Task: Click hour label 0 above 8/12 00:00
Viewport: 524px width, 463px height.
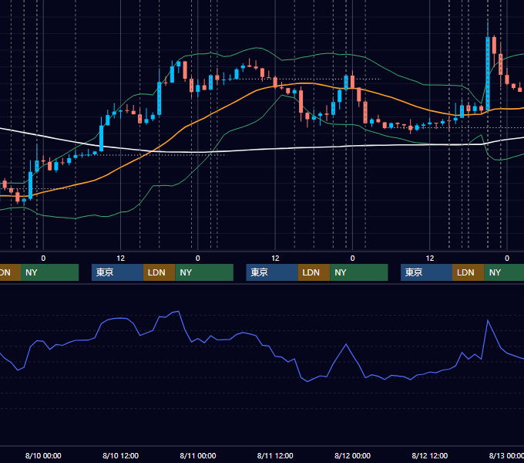Action: click(352, 259)
